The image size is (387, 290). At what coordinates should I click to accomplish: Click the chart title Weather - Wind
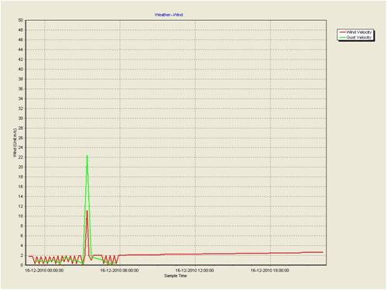[x=169, y=15]
